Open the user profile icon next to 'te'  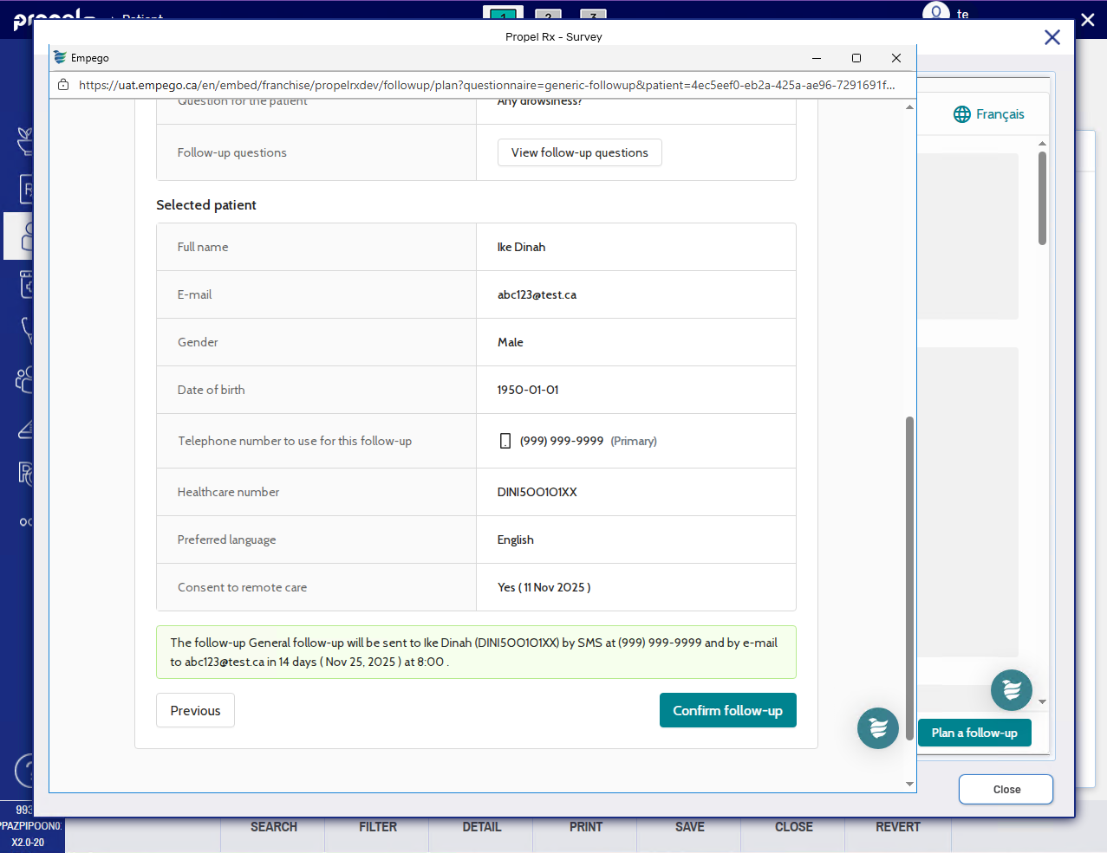[x=935, y=12]
